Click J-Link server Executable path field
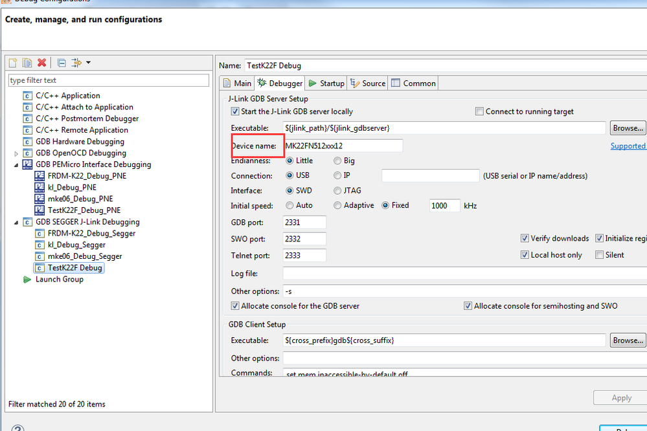This screenshot has width=647, height=431. pos(444,128)
